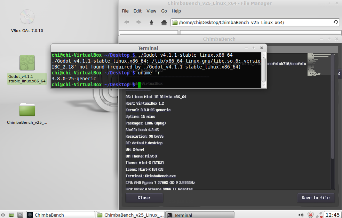342x218 pixels.
Task: Minimize the Terminal window
Action: point(246,48)
